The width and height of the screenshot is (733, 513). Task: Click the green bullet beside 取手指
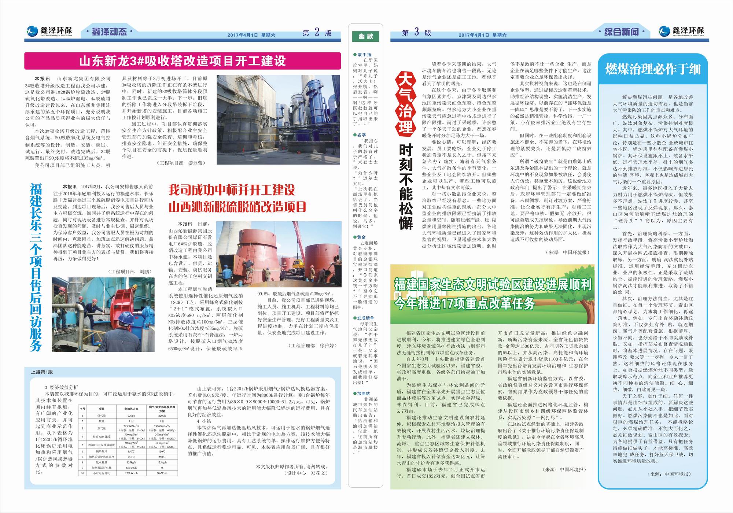point(354,55)
